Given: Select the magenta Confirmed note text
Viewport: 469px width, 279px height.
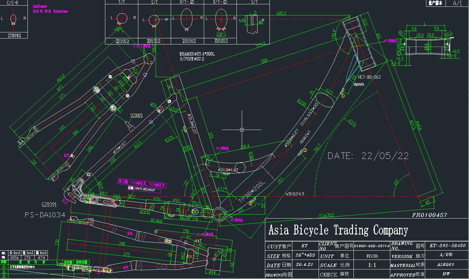Looking at the screenshot, I should pos(50,9).
